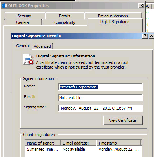Image resolution: width=154 pixels, height=157 pixels.
Task: Click countersignature 'Not available' e-mail cell
Action: (x=74, y=149)
